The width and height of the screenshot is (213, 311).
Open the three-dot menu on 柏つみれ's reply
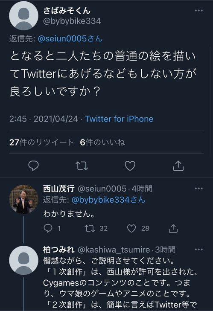(x=199, y=249)
